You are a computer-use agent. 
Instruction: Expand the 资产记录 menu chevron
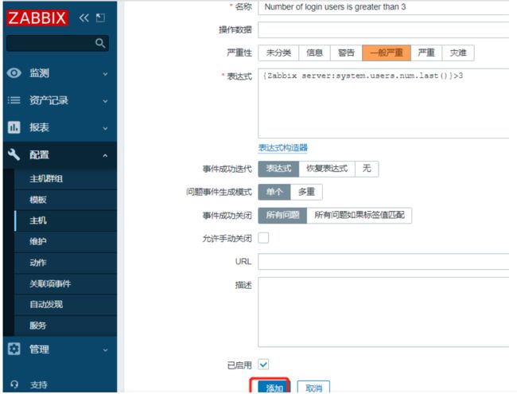[x=105, y=101]
